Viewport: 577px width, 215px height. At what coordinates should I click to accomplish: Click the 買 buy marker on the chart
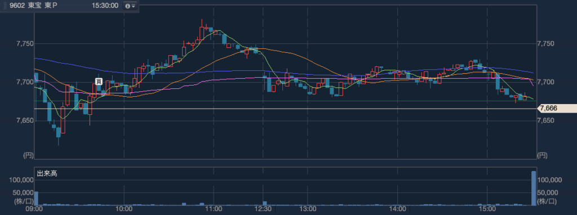99,82
